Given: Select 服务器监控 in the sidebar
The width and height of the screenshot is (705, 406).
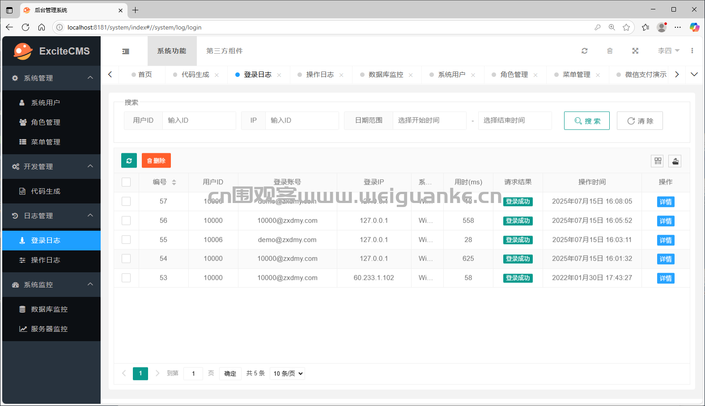Looking at the screenshot, I should coord(51,329).
